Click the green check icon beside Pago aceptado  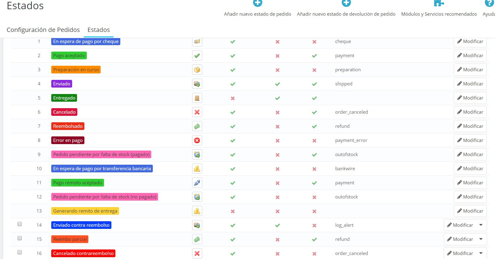click(x=197, y=56)
